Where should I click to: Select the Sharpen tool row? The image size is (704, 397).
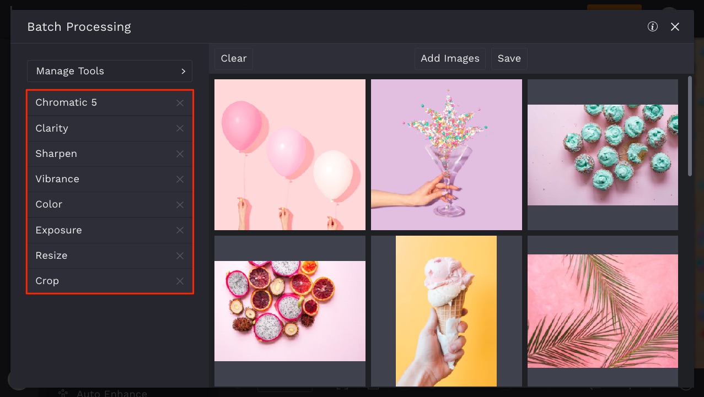(110, 154)
